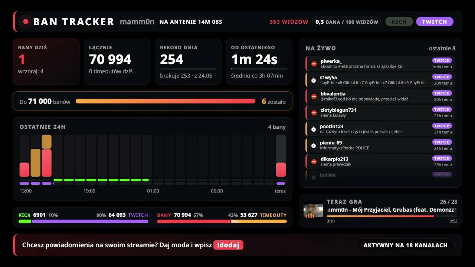
Task: Click the '6901' Kick count
Action: (39, 215)
